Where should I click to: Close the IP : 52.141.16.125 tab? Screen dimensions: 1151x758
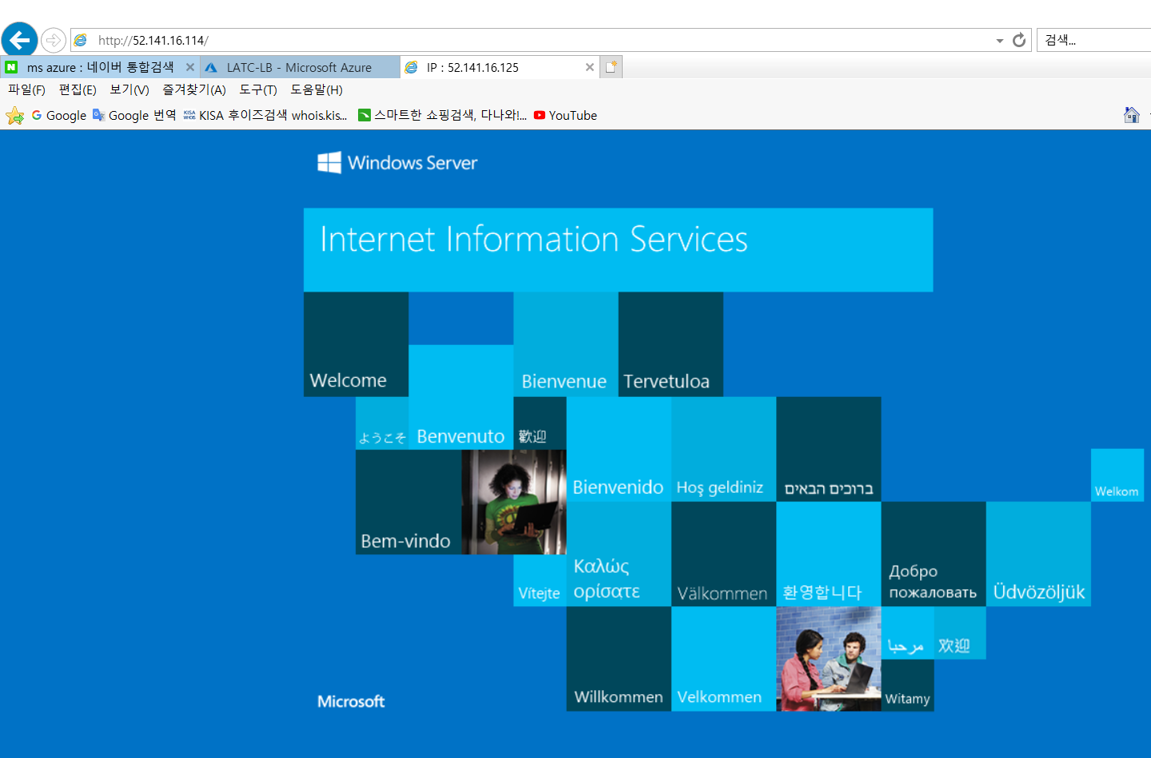(590, 67)
